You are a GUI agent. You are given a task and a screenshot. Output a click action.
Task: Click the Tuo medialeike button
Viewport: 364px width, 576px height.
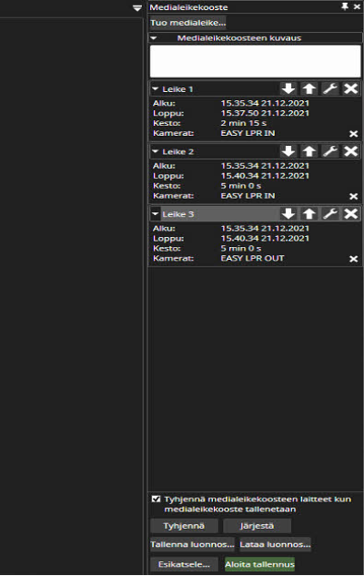tap(187, 23)
